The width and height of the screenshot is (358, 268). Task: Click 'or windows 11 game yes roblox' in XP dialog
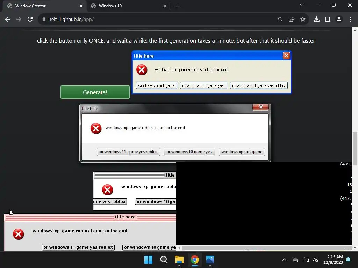259,85
